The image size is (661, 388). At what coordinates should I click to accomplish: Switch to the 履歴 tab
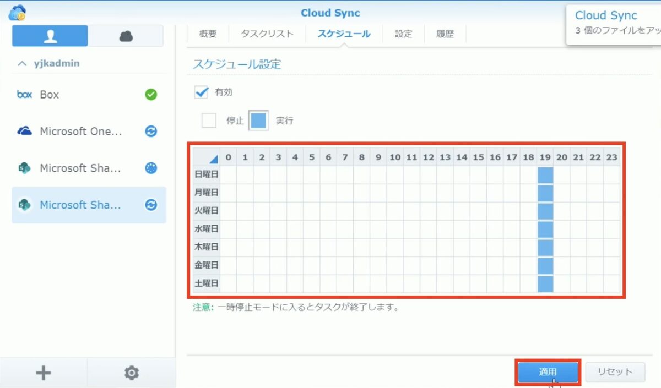445,34
